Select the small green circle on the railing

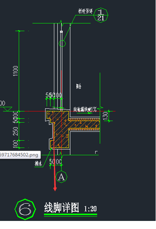[x=62, y=43]
